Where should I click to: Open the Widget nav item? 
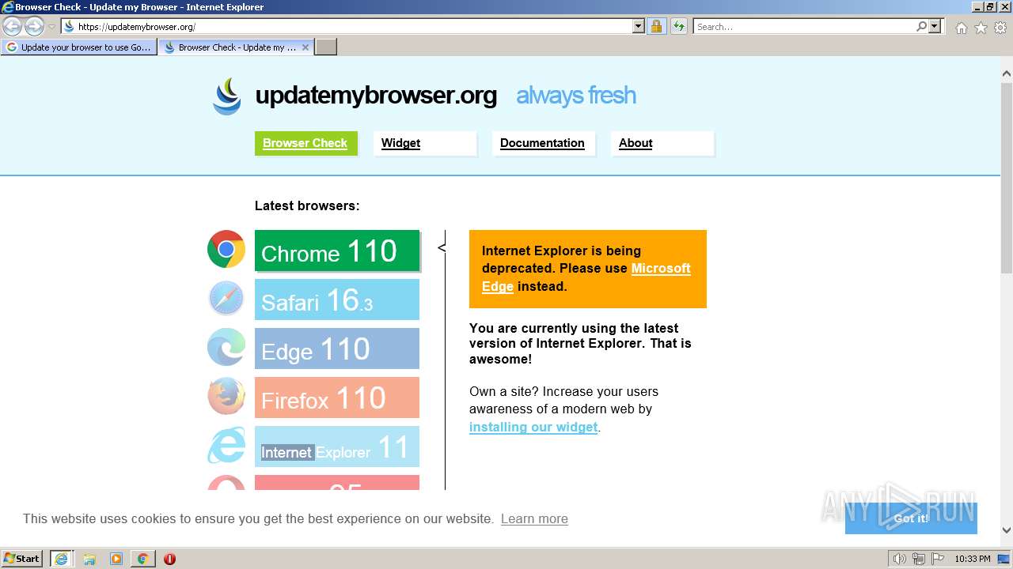pyautogui.click(x=425, y=143)
